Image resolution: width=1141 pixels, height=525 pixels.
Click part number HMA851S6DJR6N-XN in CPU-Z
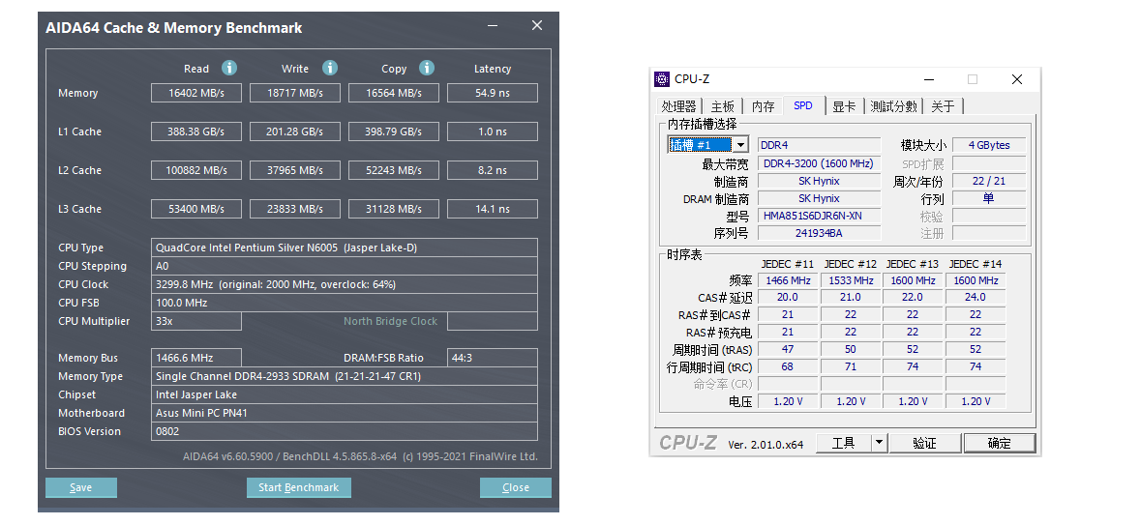(820, 216)
